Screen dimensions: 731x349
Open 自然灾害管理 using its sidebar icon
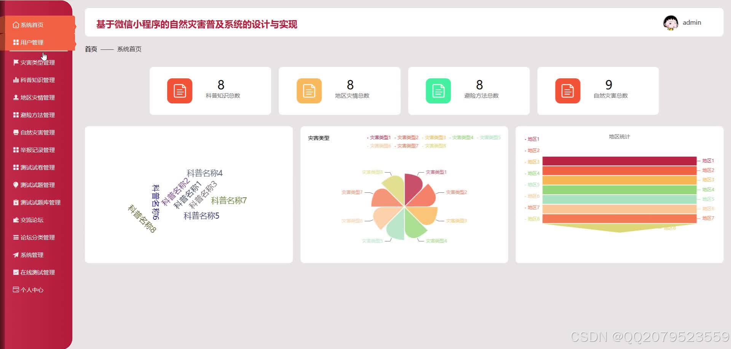click(x=16, y=132)
